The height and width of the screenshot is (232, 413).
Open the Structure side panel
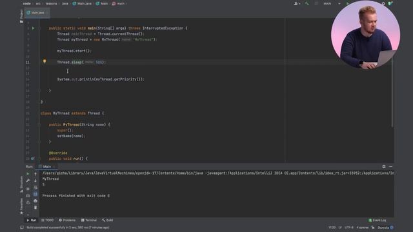[x=21, y=185]
